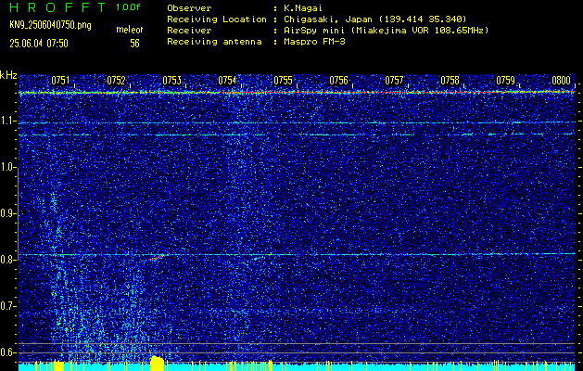Click the meteor count label
The height and width of the screenshot is (371, 583).
[130, 30]
